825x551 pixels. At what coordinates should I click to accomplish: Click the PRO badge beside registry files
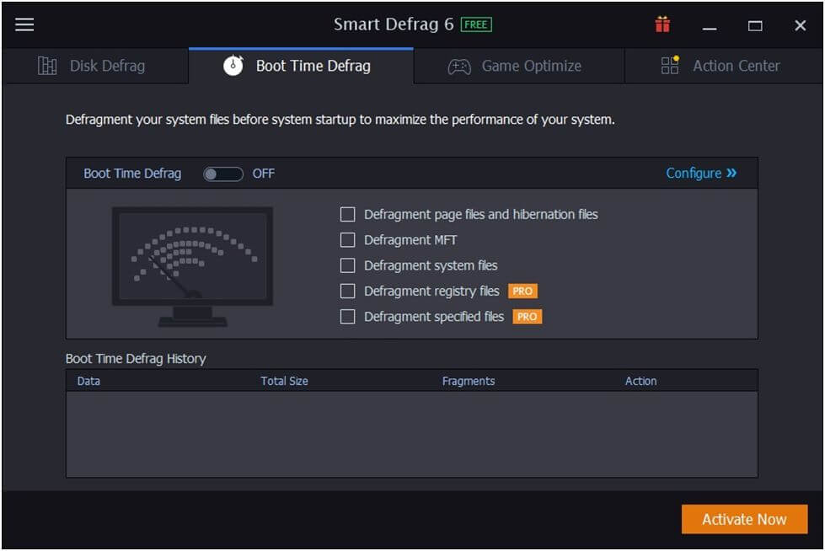coord(522,291)
